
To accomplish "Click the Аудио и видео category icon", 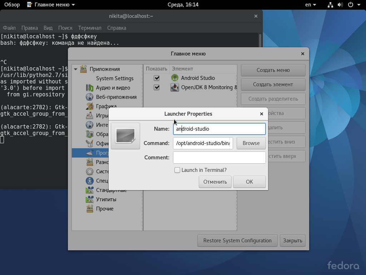I will point(89,88).
